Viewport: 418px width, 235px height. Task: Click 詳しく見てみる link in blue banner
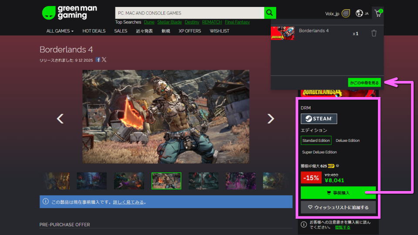pos(128,202)
